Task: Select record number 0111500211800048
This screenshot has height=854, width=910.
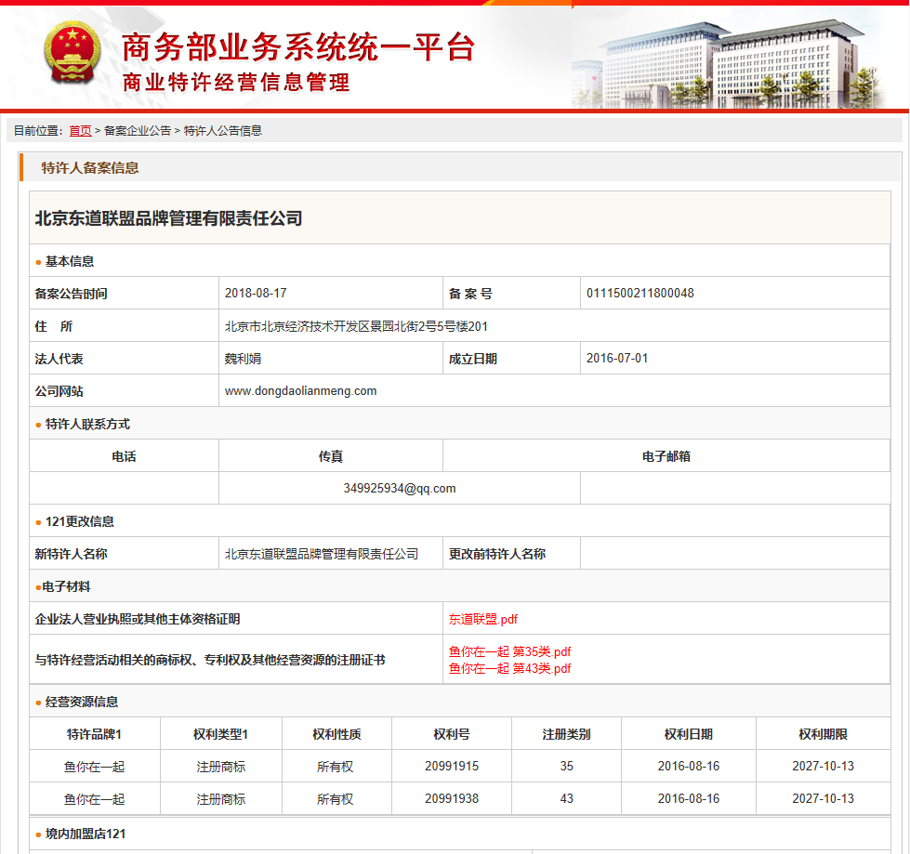Action: point(640,293)
